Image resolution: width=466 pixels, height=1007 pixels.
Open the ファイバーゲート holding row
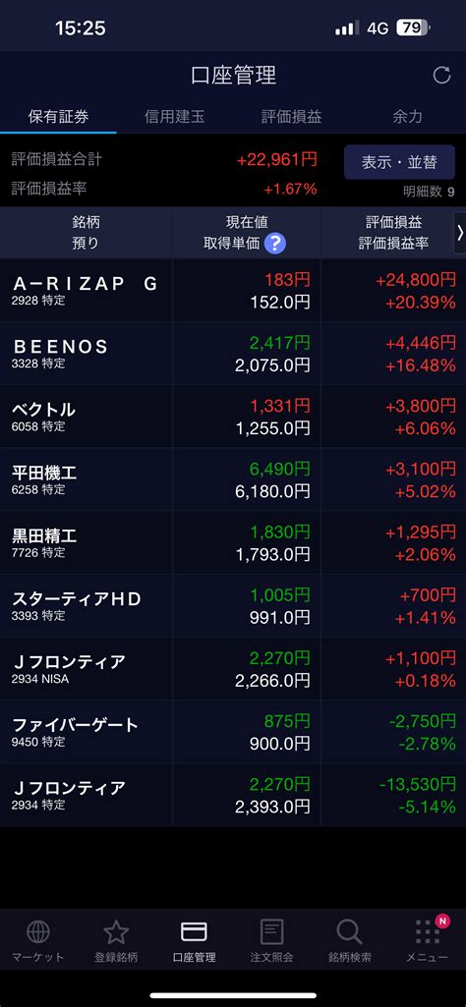point(233,732)
